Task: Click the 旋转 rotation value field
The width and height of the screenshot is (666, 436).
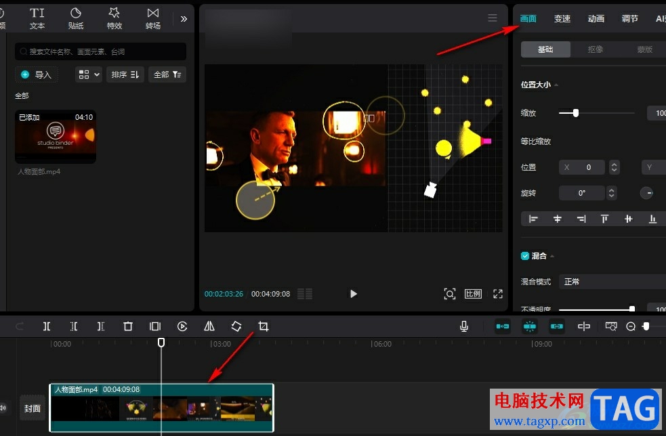Action: point(581,193)
